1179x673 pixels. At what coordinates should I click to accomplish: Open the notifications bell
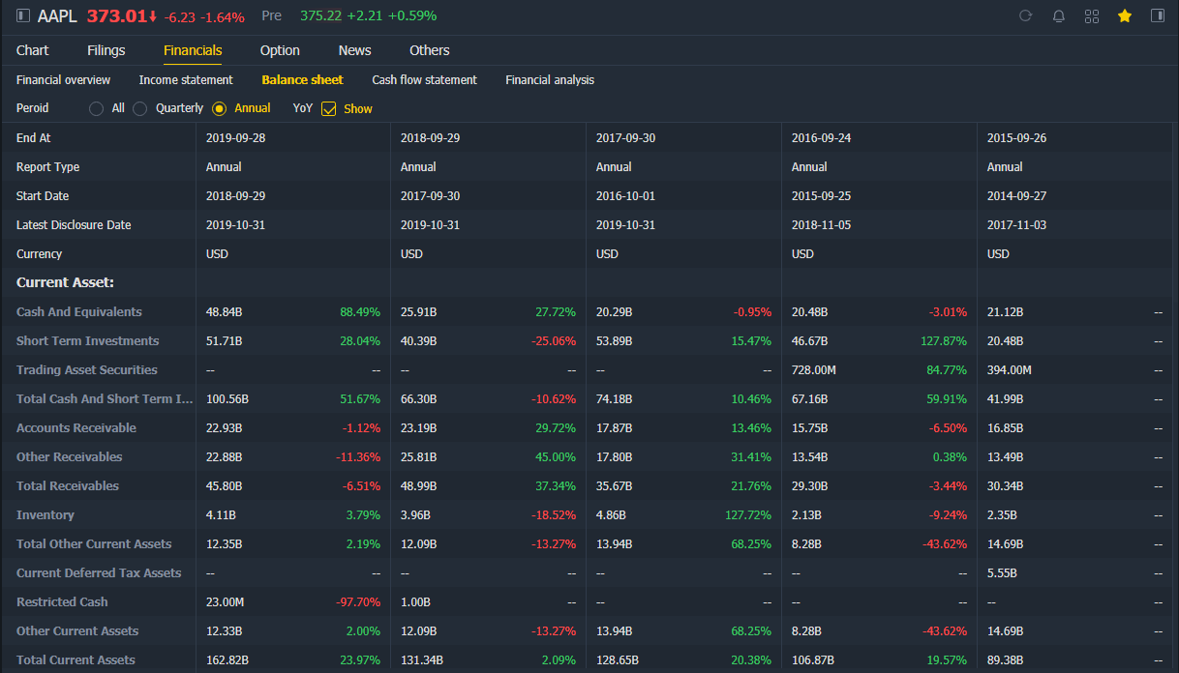click(x=1058, y=15)
